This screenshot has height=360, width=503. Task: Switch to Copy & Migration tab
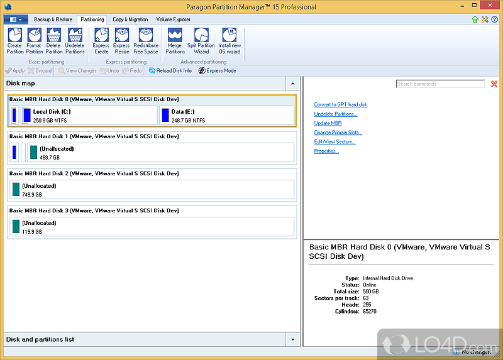(x=130, y=19)
